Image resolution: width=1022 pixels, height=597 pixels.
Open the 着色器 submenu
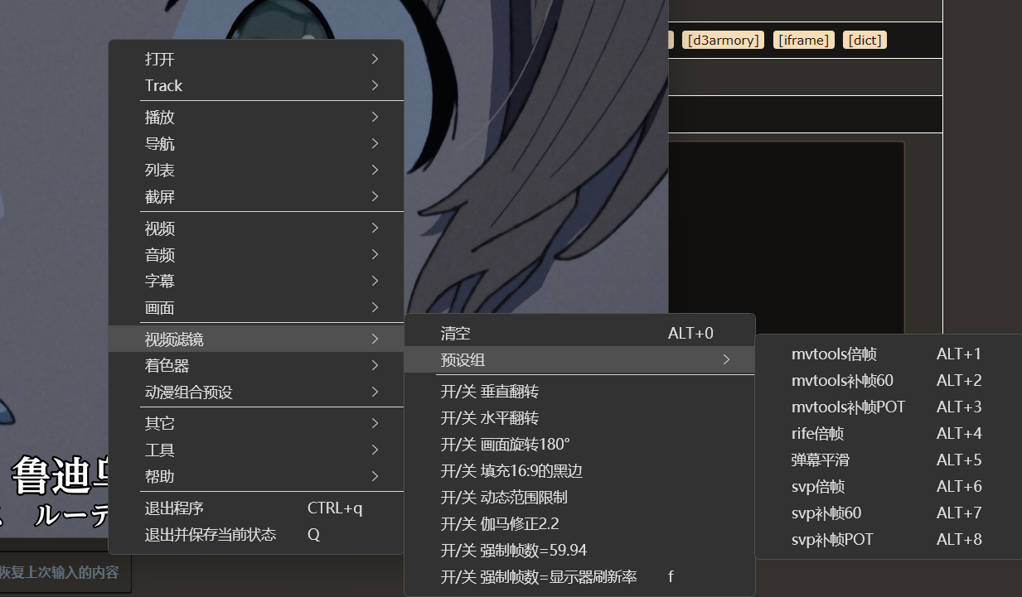coord(256,365)
